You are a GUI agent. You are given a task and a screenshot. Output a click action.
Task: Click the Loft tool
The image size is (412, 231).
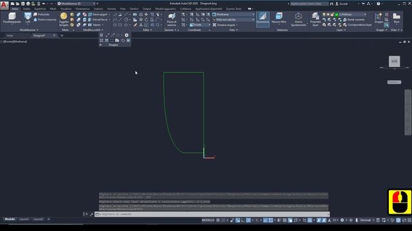pos(28,18)
